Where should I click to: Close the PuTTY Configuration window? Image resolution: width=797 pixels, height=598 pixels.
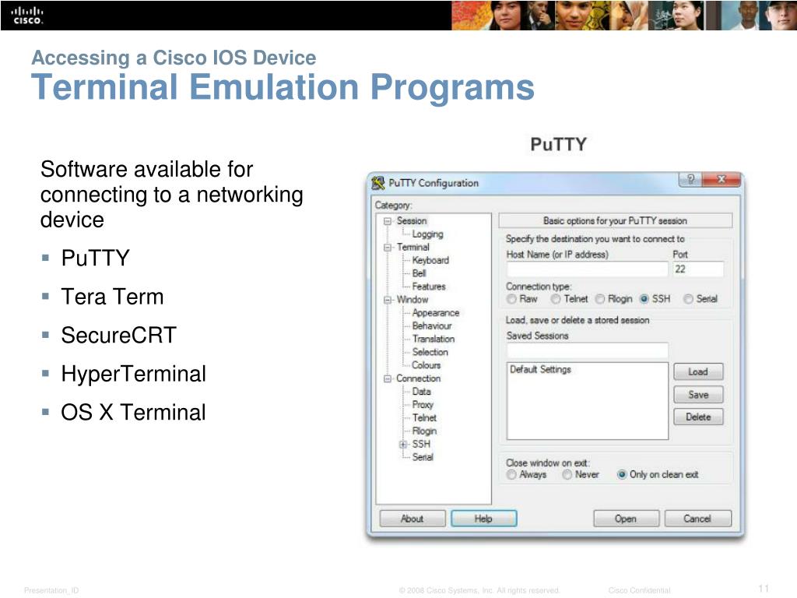click(x=721, y=179)
